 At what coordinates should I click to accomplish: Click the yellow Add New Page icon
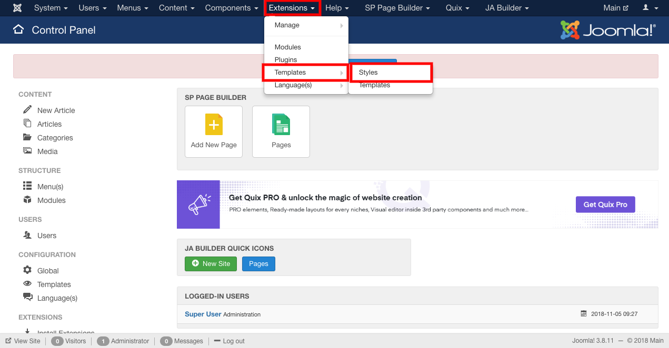214,125
